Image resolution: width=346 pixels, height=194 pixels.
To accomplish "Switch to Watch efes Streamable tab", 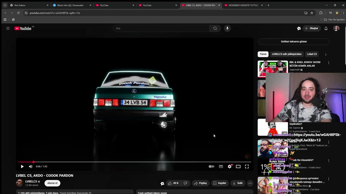I will (x=72, y=5).
